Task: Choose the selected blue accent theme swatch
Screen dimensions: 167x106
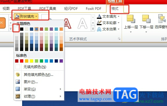Action: (37, 29)
